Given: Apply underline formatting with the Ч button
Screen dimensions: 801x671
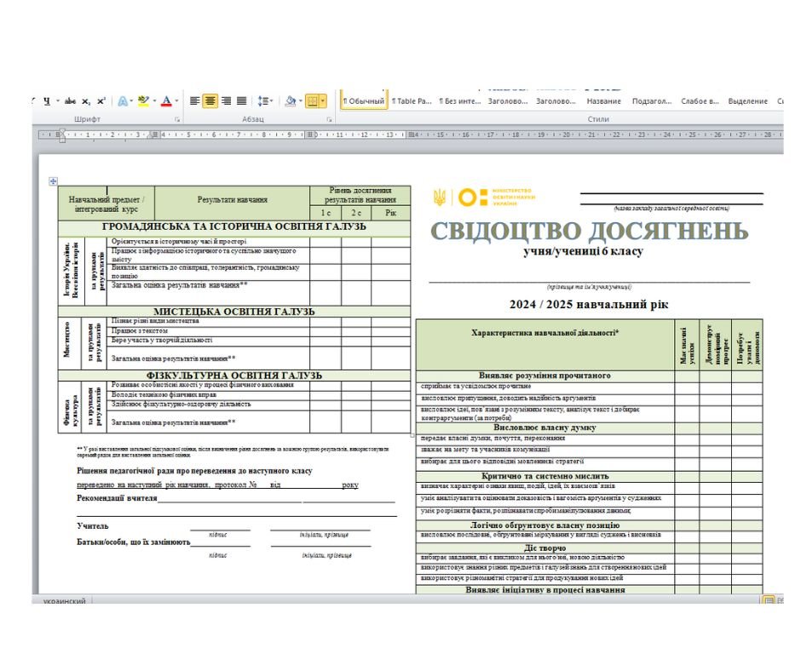Looking at the screenshot, I should (x=47, y=101).
